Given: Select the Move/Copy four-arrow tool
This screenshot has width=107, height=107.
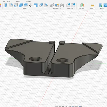Looking at the screenshot, I should (x=31, y=5).
